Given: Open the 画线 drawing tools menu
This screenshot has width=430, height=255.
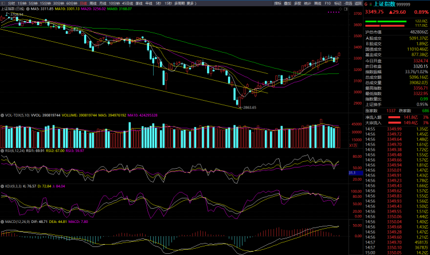Looking at the screenshot, I should tap(316, 3).
